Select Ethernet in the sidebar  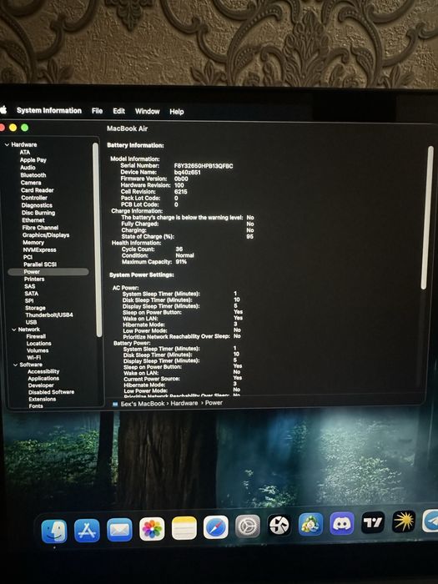coord(33,220)
